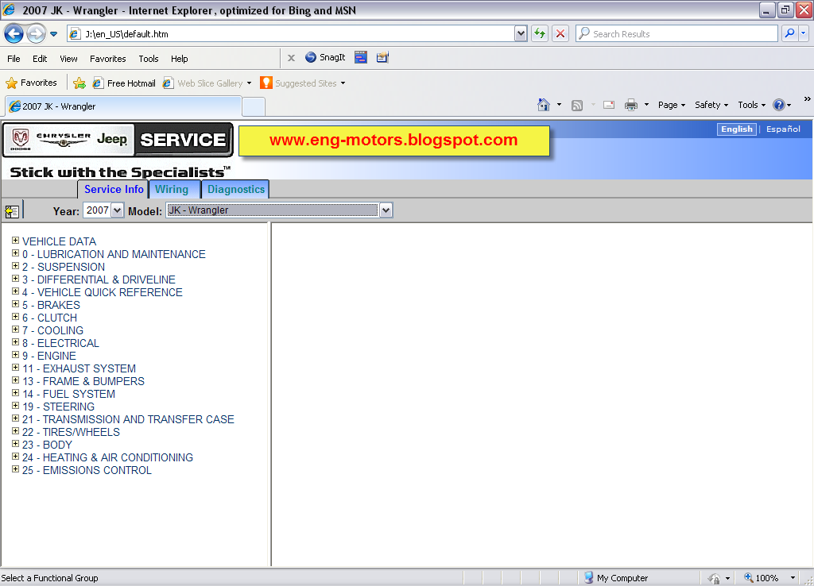This screenshot has height=586, width=814.
Task: Open the View menu
Action: tap(68, 59)
